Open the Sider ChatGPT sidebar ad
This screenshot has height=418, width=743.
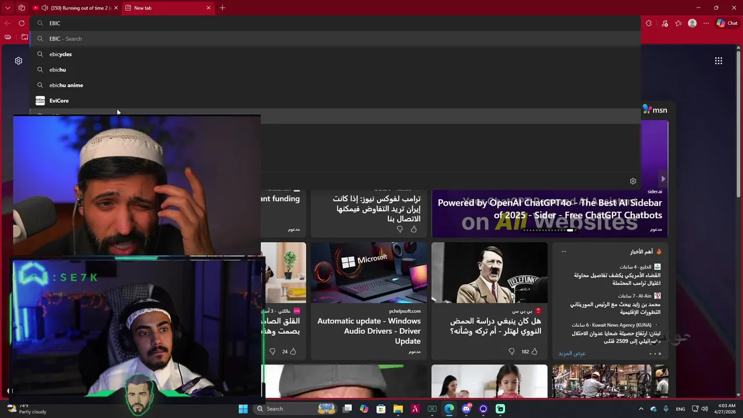coord(550,209)
